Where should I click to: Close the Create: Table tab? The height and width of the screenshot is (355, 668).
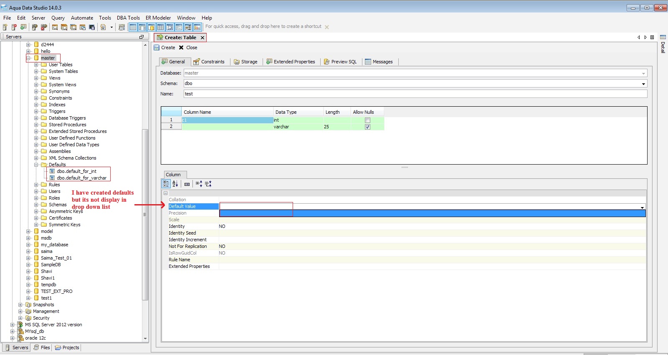coord(202,37)
